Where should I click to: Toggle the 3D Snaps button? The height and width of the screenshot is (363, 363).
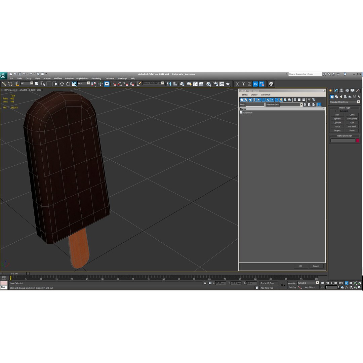click(114, 84)
